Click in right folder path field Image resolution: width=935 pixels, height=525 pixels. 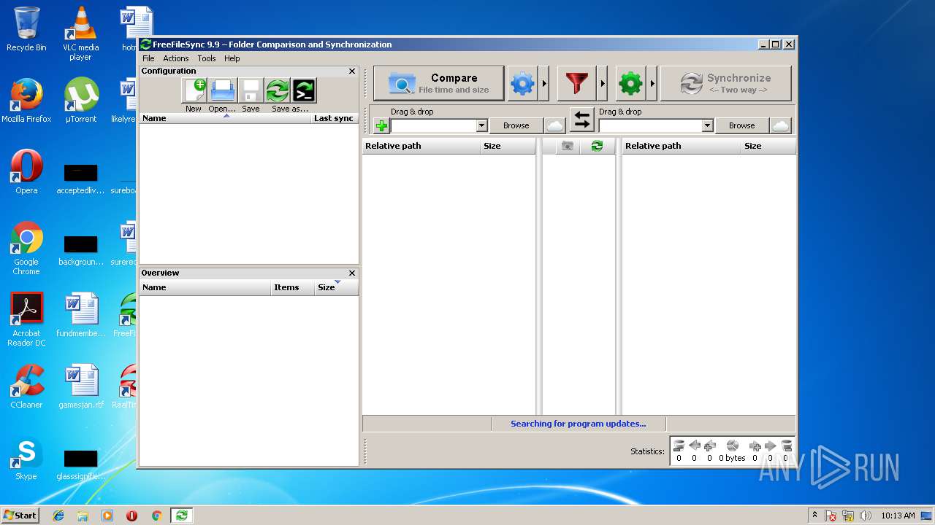[x=651, y=126]
